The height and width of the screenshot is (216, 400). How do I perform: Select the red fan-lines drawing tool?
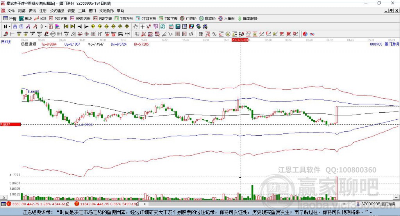click(144, 34)
